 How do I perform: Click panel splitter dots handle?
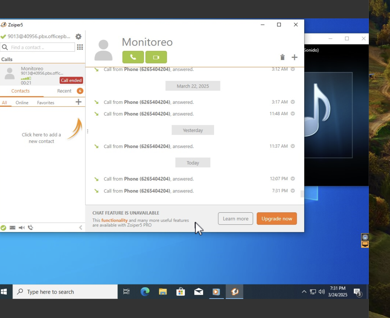tap(88, 131)
